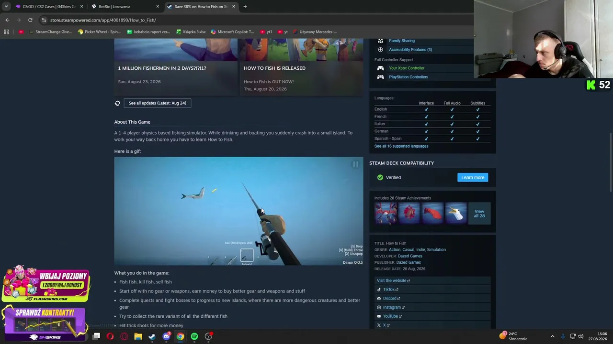This screenshot has height=344, width=613.
Task: Click the Learn more Steam Deck button
Action: pyautogui.click(x=473, y=178)
